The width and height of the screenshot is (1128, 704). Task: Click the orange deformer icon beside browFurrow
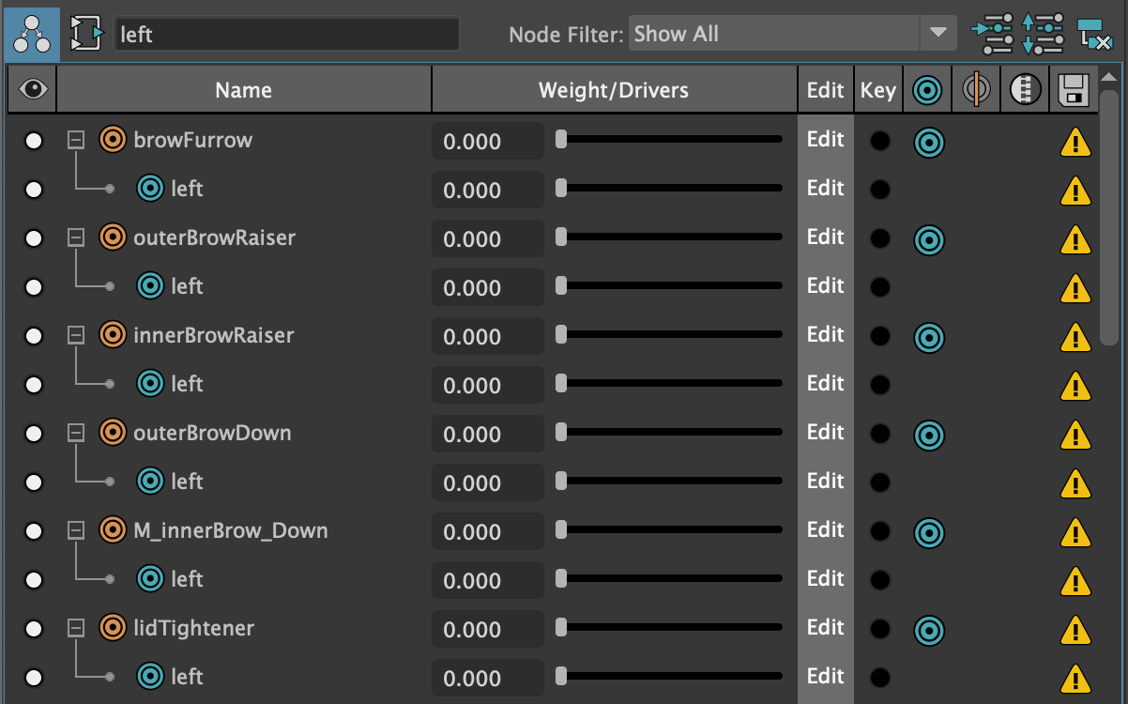tap(113, 140)
